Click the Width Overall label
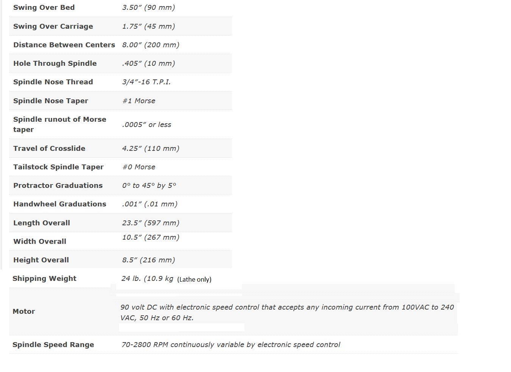 [40, 242]
